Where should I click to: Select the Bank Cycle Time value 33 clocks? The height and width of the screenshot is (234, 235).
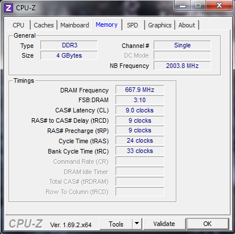pyautogui.click(x=139, y=151)
